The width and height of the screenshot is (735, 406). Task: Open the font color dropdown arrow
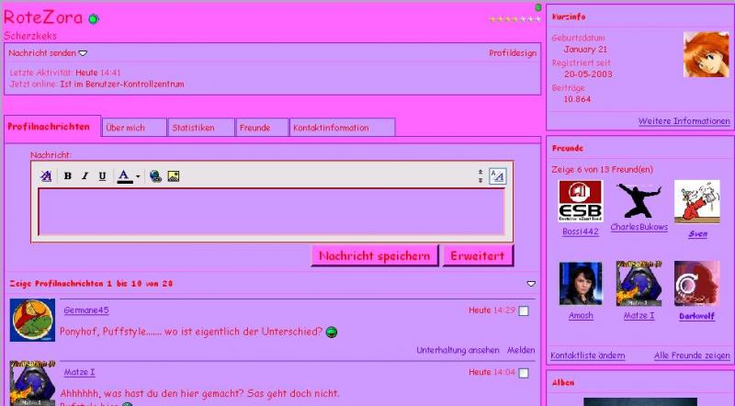[138, 176]
